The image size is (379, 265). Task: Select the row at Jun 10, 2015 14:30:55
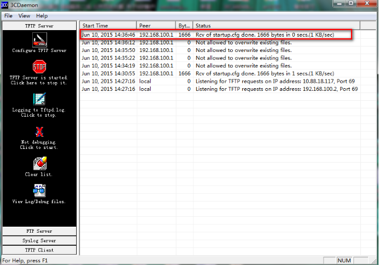(x=220, y=73)
